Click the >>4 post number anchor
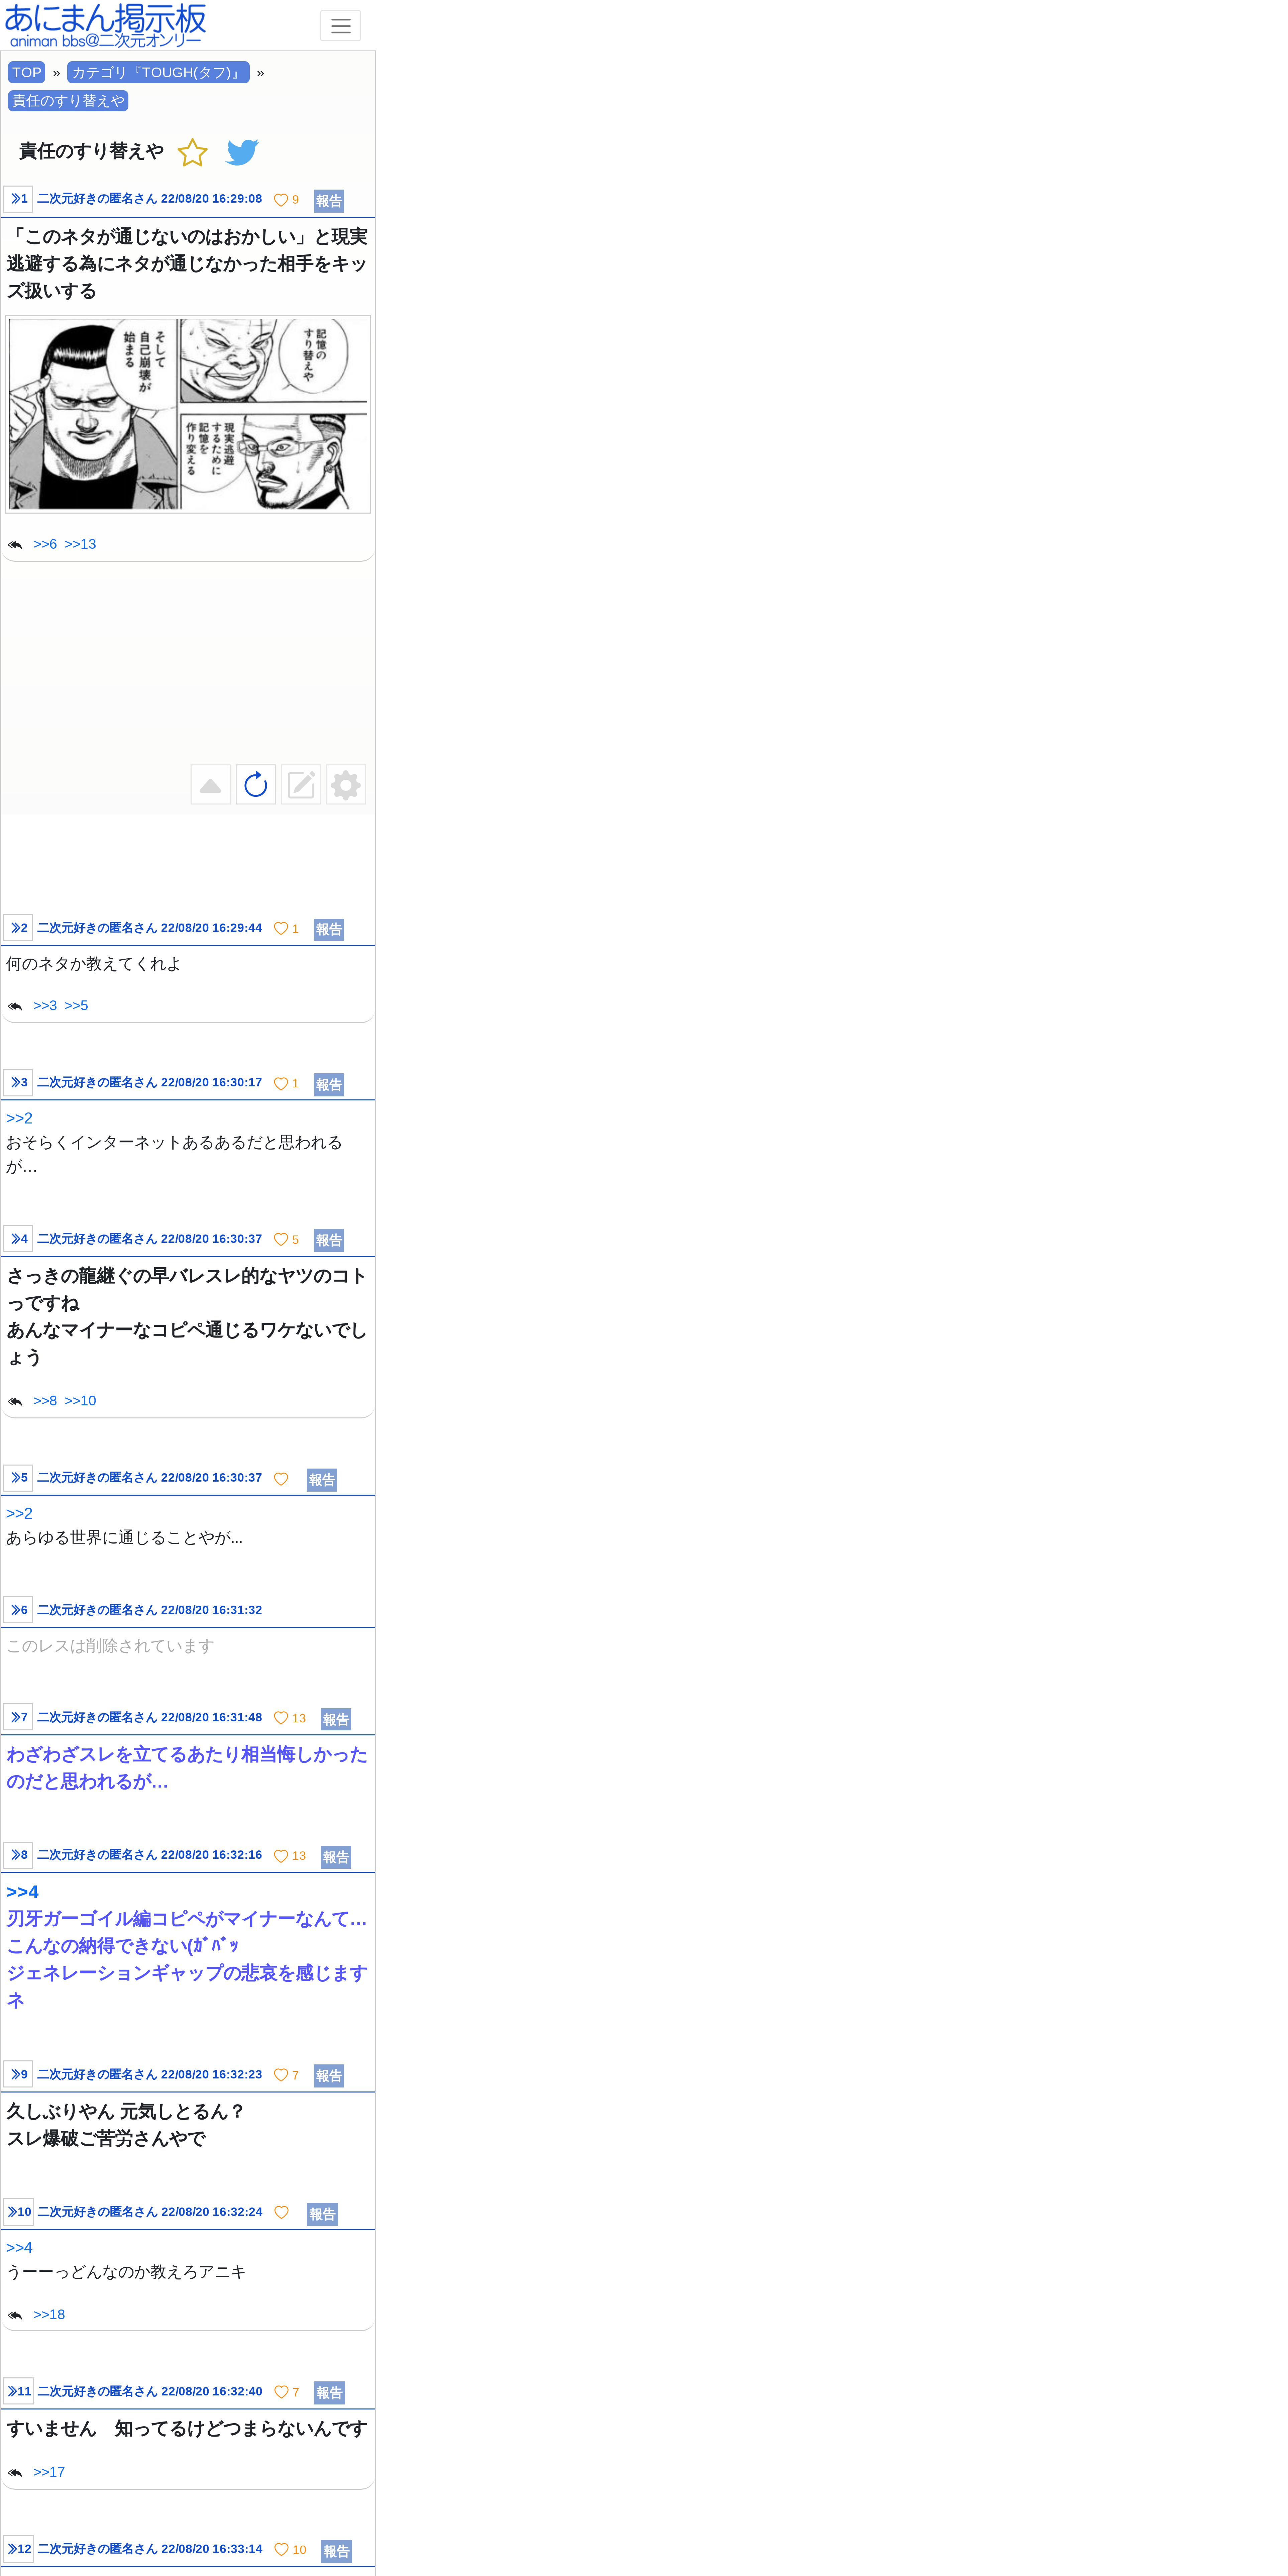This screenshot has height=2576, width=1288. click(x=18, y=1239)
